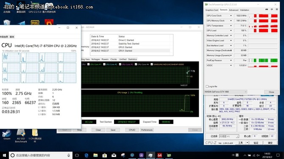This screenshot has width=284, height=159.
Task: Click GPU-Z refresh icon
Action: (272, 10)
